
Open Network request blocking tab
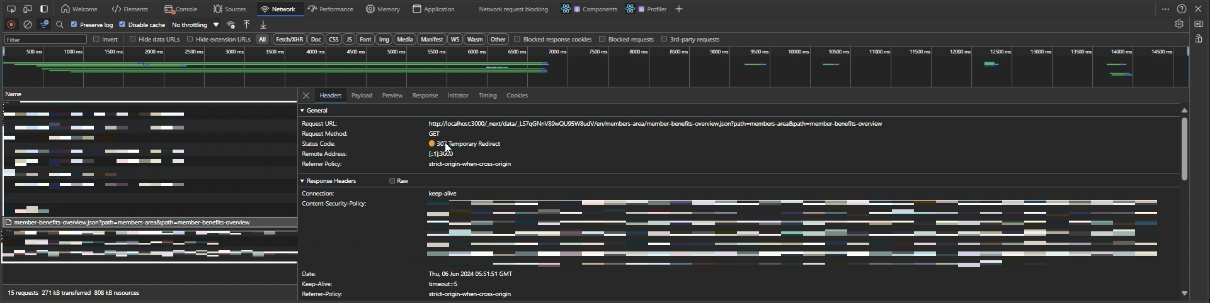(513, 9)
